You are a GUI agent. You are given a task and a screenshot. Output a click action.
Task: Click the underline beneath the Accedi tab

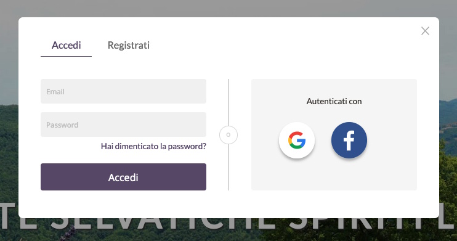[66, 56]
